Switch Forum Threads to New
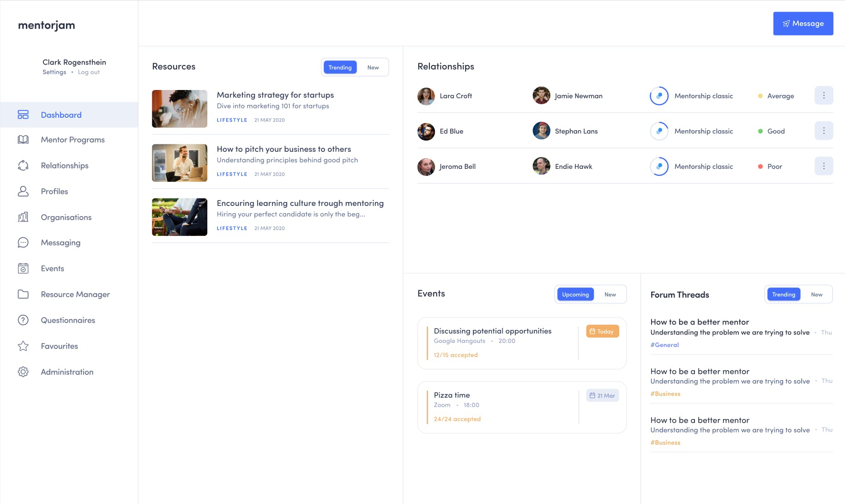This screenshot has width=845, height=504. [x=816, y=294]
